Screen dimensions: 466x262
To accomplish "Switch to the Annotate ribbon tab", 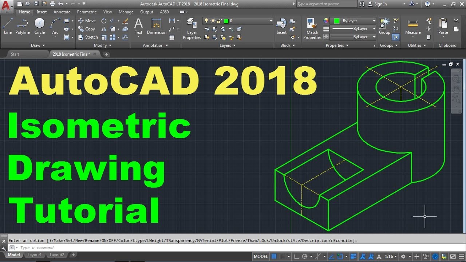I will pyautogui.click(x=62, y=12).
